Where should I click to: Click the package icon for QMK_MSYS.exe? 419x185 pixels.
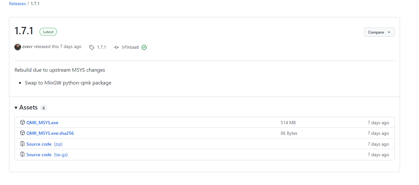23,123
